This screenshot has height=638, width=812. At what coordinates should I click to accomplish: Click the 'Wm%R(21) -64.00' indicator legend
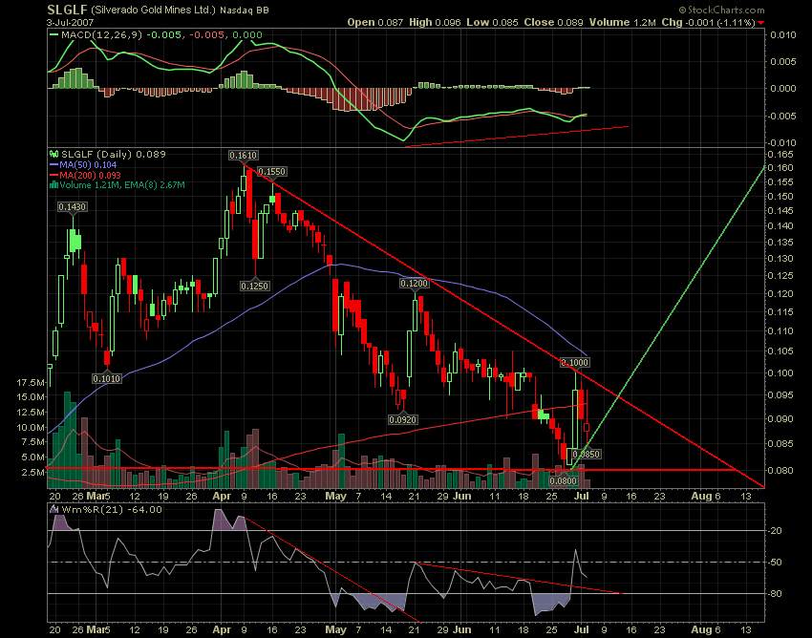tap(112, 510)
